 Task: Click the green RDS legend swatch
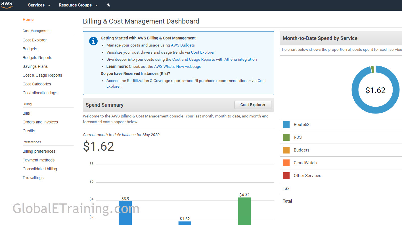[286, 137]
